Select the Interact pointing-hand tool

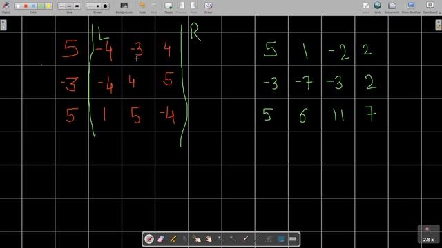coord(196,239)
